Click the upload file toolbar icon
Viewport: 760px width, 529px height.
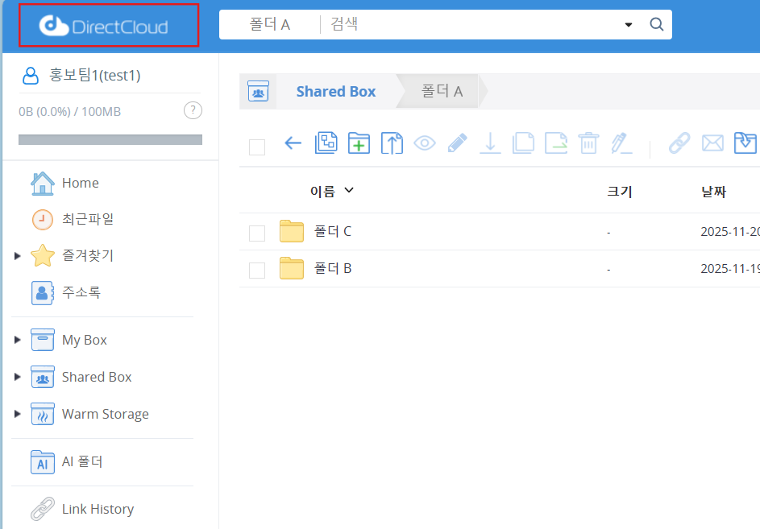[392, 144]
